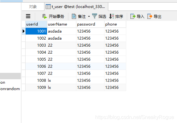Click the highlighted gray sidebar item
The image size is (177, 123).
coord(10,76)
